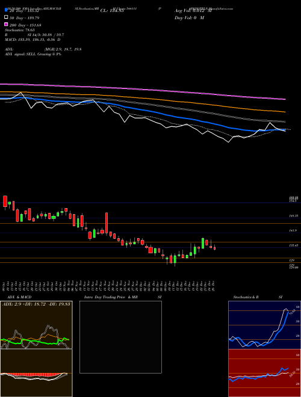Select the '200 Day = 151.68' legend text

click(26, 25)
